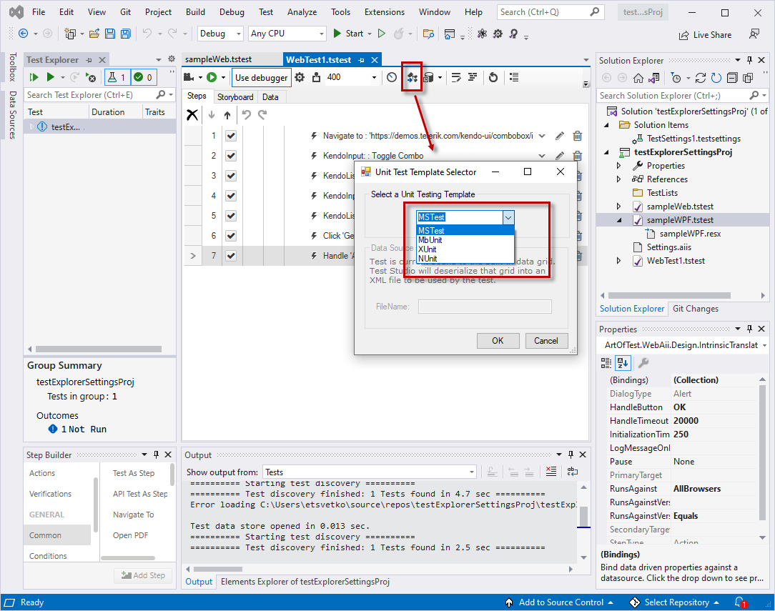This screenshot has width=775, height=611.
Task: Clear all output with the clear icon
Action: 551,472
